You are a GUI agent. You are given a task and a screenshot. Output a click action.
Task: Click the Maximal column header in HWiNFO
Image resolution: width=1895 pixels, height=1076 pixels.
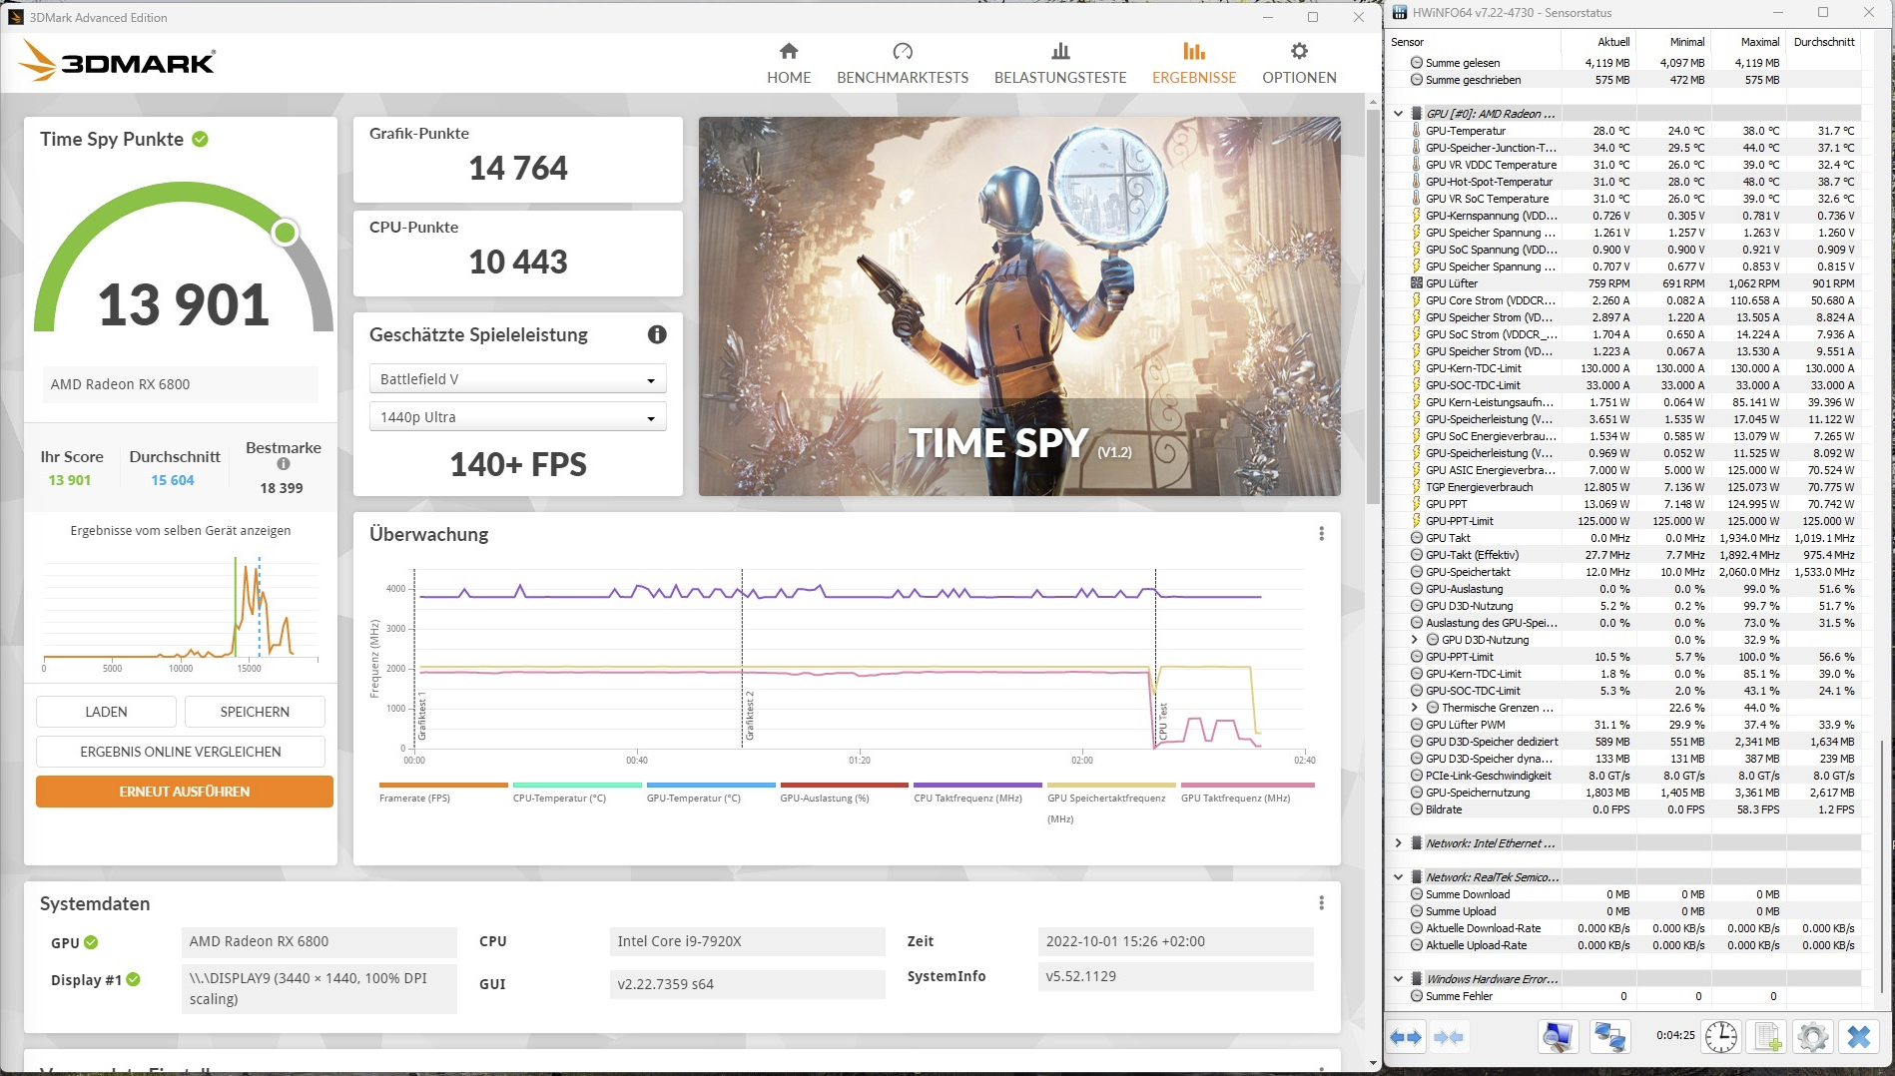click(1747, 42)
